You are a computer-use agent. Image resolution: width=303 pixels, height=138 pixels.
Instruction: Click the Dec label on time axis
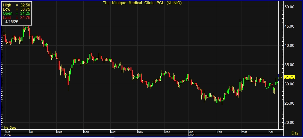(x=167, y=132)
